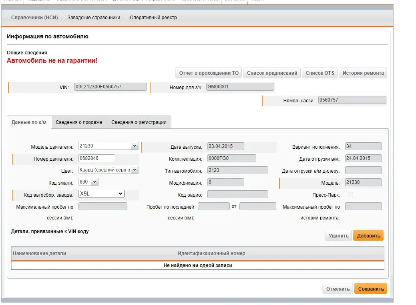Screen dimensions: 416x305
Task: Open the 'Отчет о прохождении ТО' report
Action: tap(209, 73)
